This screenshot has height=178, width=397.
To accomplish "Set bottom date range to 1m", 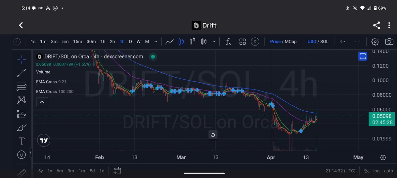I will pos(82,171).
